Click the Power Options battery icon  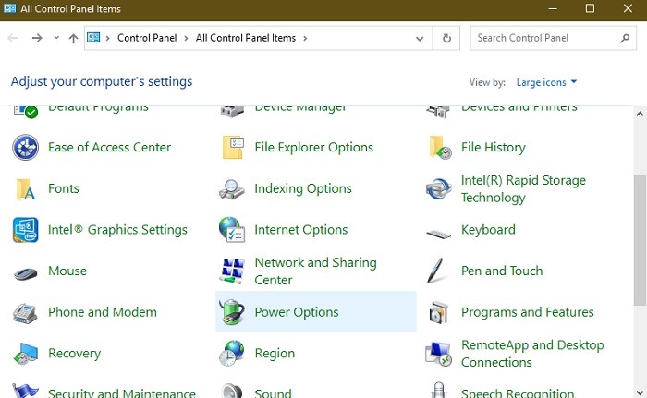(x=232, y=312)
